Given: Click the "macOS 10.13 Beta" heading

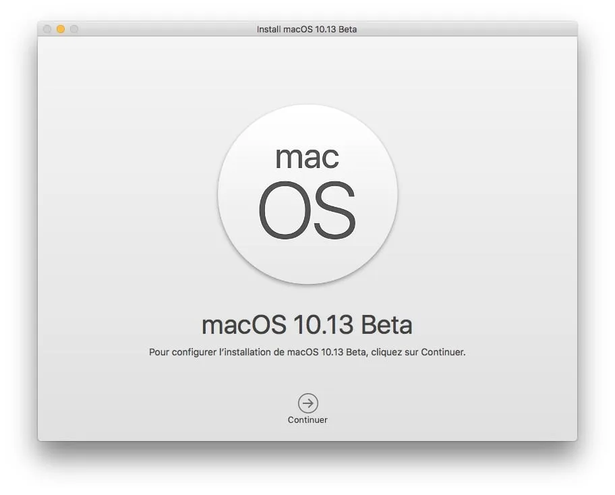Looking at the screenshot, I should click(x=307, y=325).
